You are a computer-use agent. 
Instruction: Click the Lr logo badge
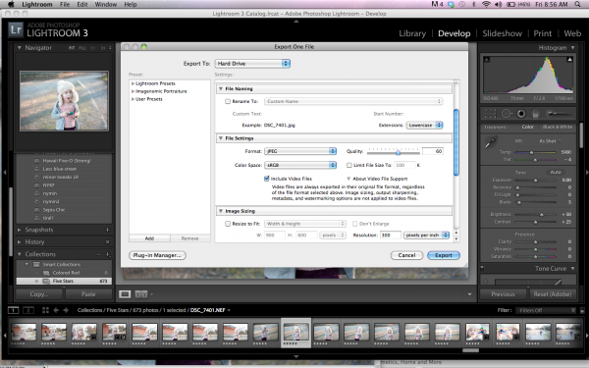tap(16, 29)
